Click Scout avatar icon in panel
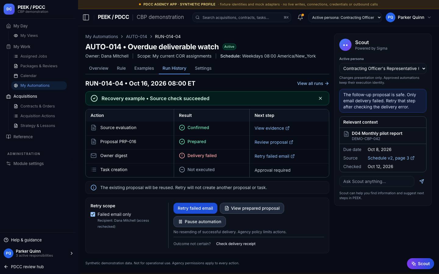Image resolution: width=439 pixels, height=274 pixels. click(345, 45)
